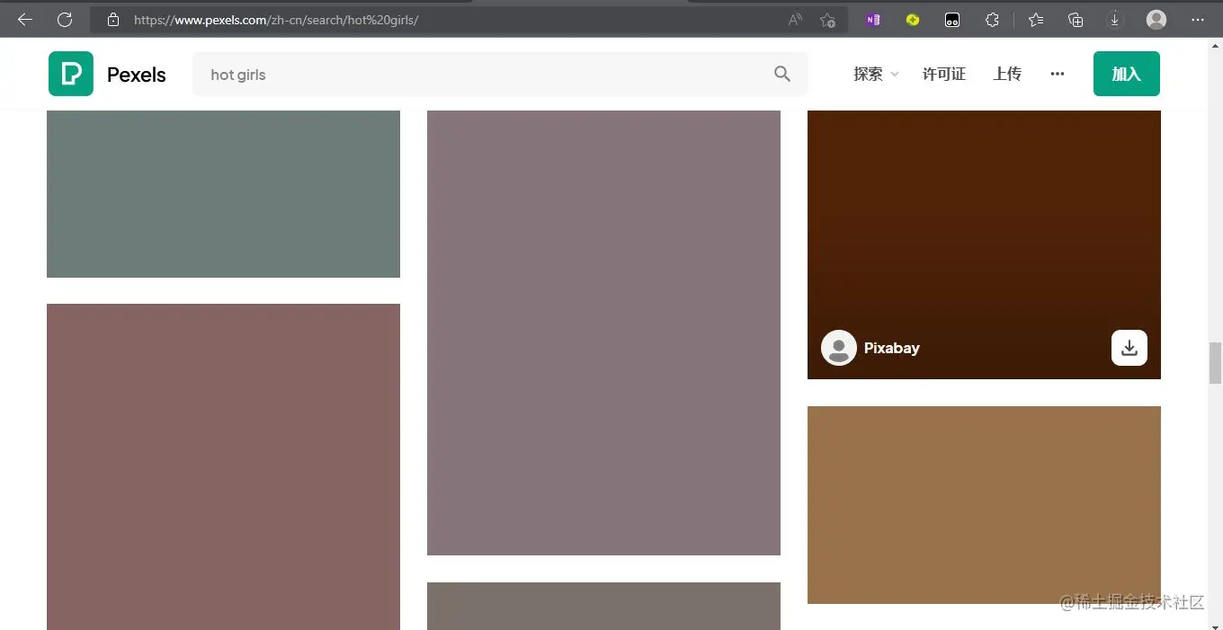This screenshot has height=630, width=1223.
Task: Add page to favorites with star icon
Action: [x=828, y=20]
